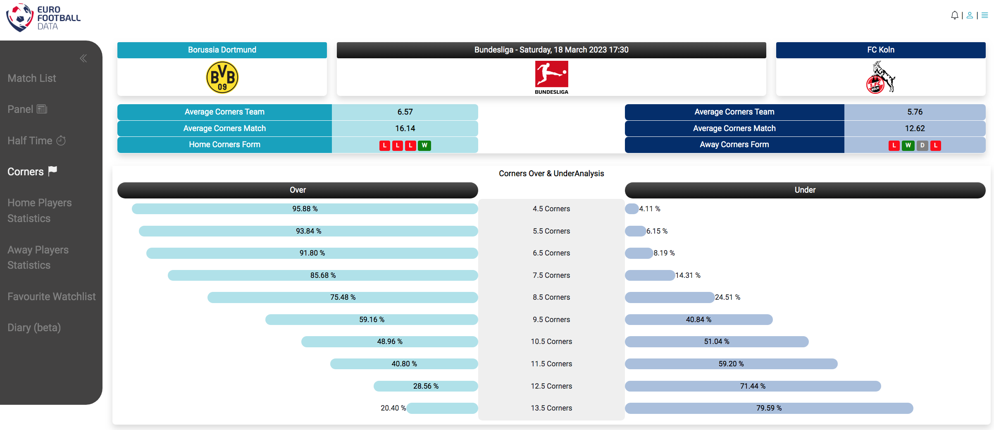Image resolution: width=994 pixels, height=430 pixels.
Task: Click the Euro Football Data logo
Action: point(43,17)
